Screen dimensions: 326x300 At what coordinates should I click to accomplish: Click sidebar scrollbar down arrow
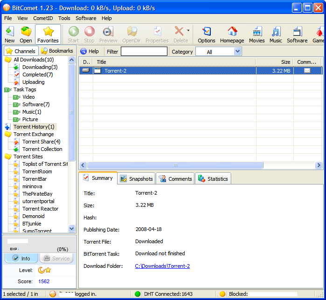(x=71, y=229)
